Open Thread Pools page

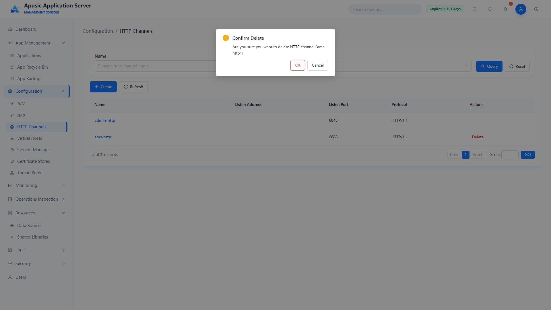click(37, 173)
